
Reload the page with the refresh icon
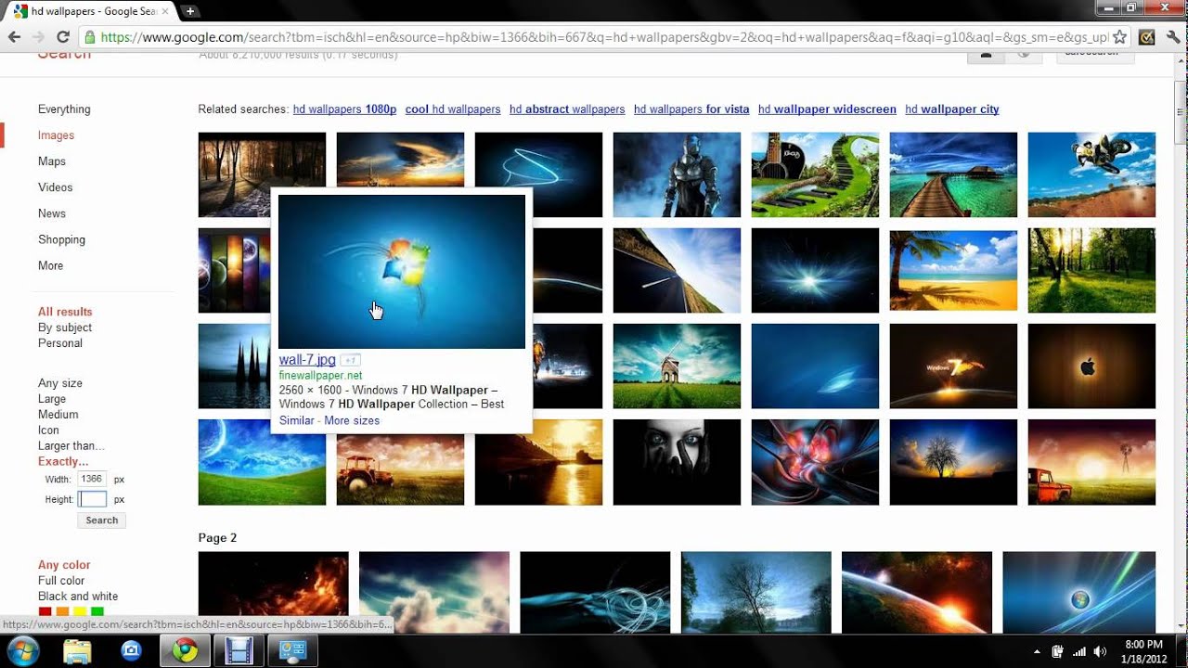(x=63, y=37)
